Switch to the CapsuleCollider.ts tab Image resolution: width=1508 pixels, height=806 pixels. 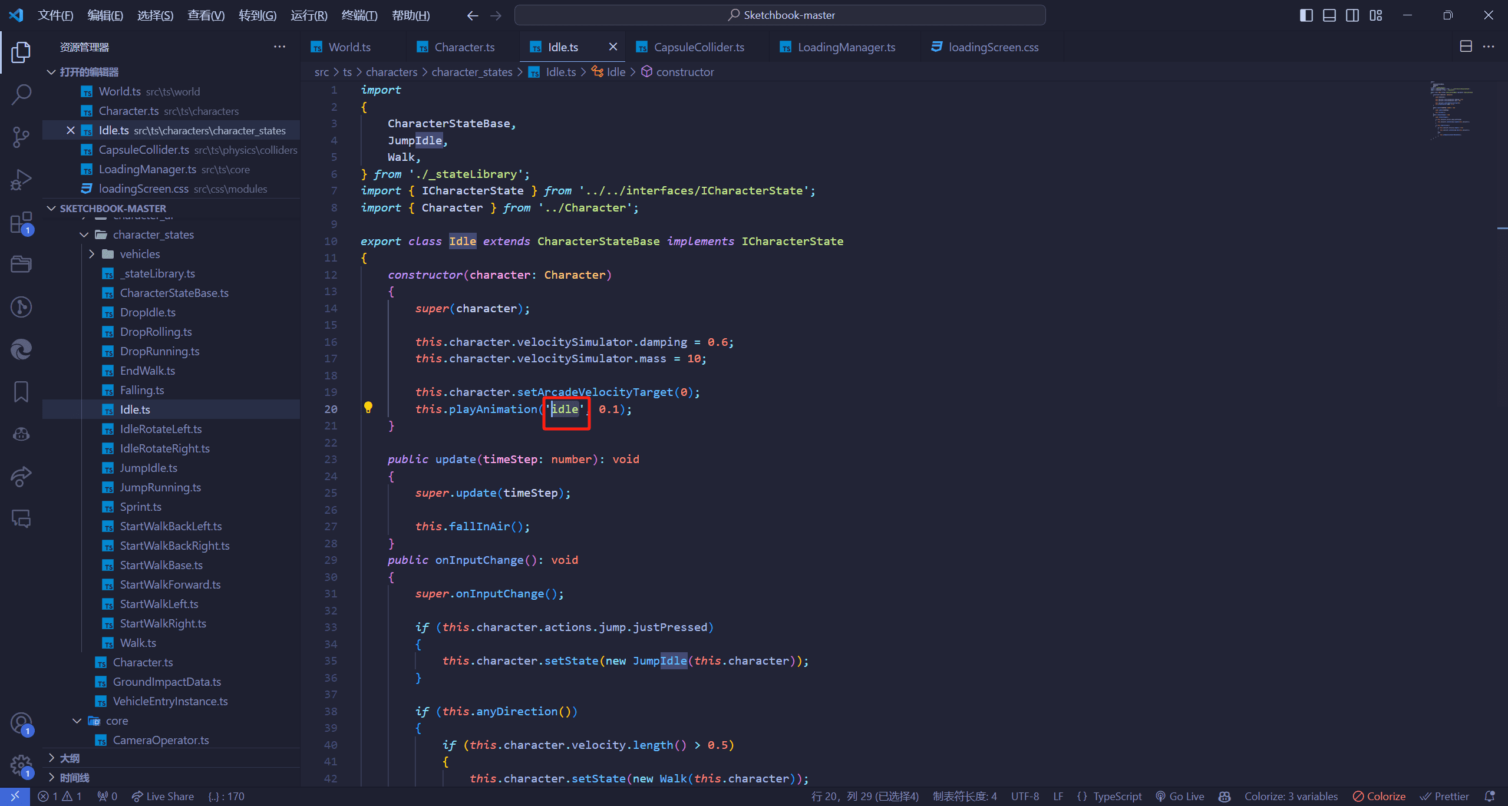(698, 47)
